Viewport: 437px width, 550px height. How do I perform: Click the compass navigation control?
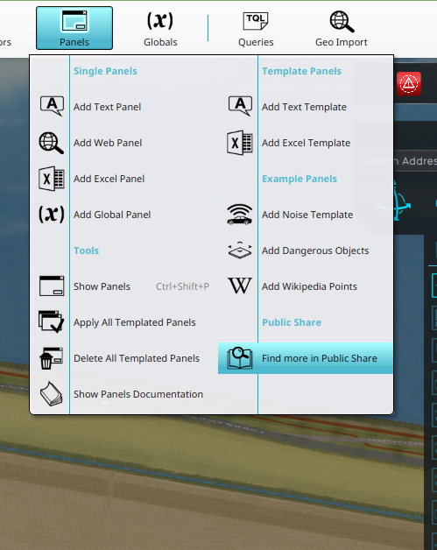pyautogui.click(x=393, y=201)
